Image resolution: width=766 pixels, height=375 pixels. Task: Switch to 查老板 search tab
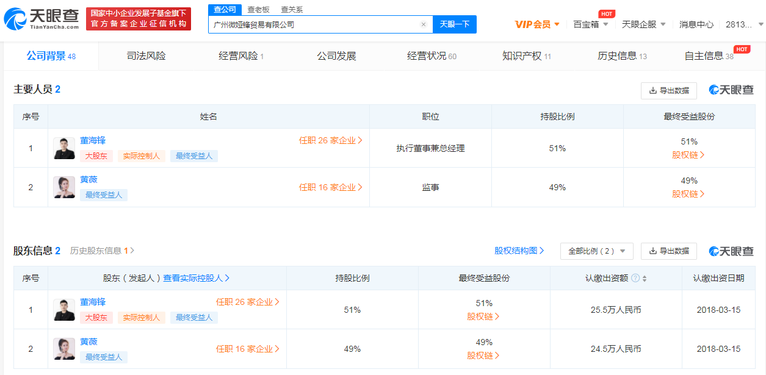click(258, 9)
